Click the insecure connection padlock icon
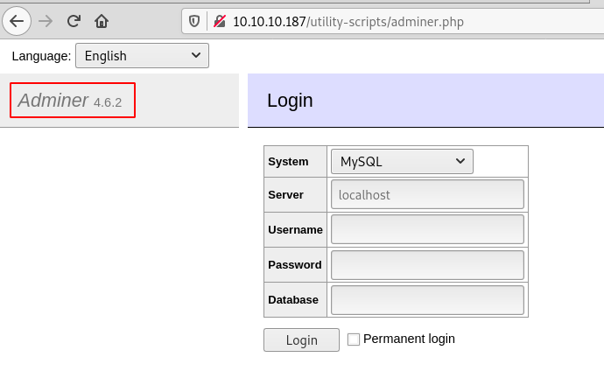The width and height of the screenshot is (604, 378). pyautogui.click(x=220, y=21)
